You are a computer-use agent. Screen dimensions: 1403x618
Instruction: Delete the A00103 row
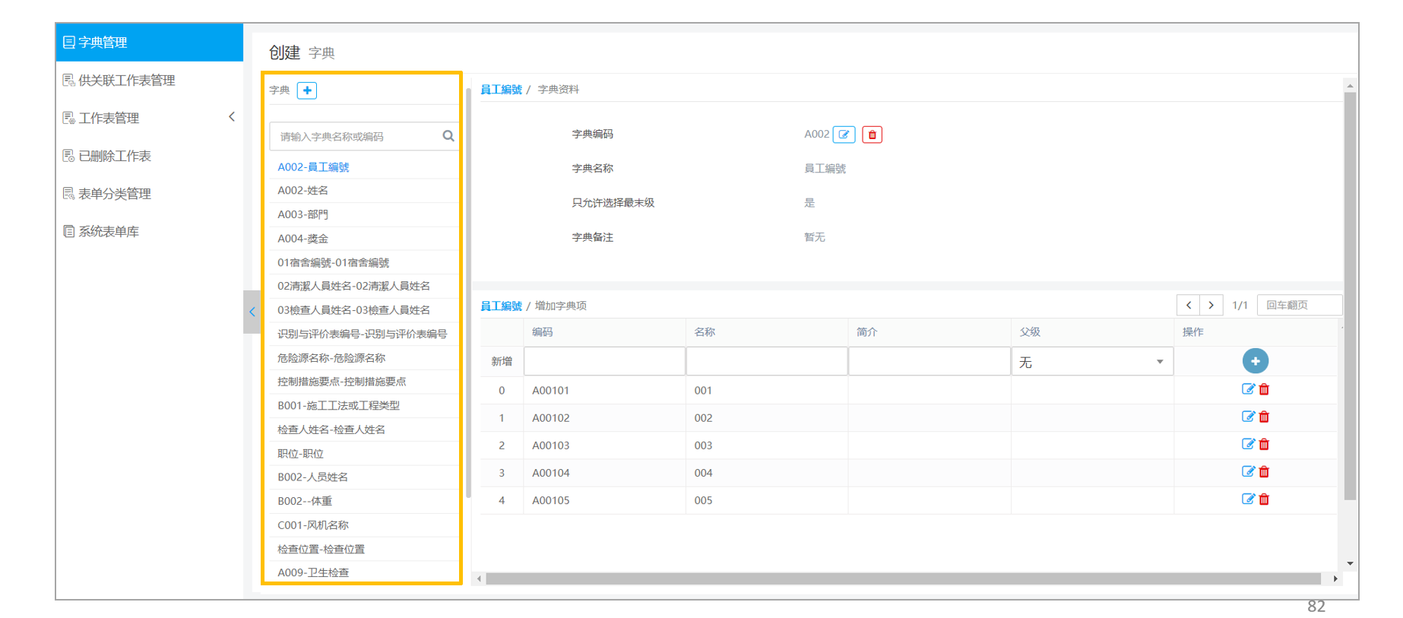[x=1265, y=444]
